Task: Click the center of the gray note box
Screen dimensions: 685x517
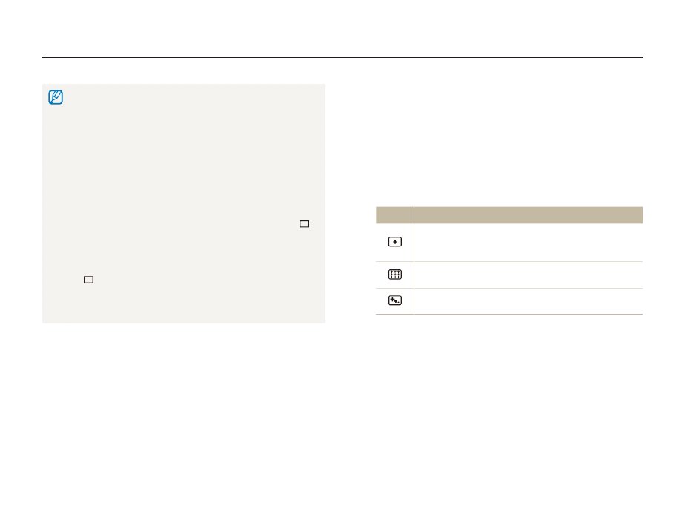Action: pyautogui.click(x=184, y=203)
